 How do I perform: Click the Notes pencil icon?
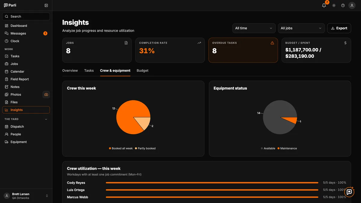click(7, 87)
